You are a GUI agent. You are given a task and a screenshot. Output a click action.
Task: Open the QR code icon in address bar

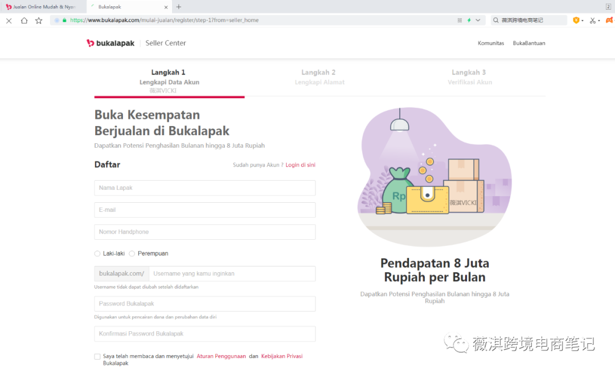[x=460, y=20]
